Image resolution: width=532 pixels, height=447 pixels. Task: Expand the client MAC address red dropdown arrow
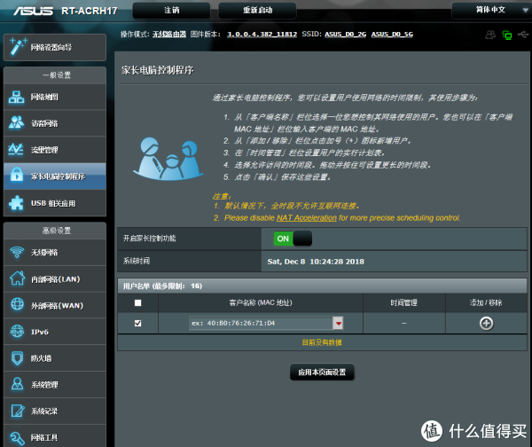click(x=338, y=323)
